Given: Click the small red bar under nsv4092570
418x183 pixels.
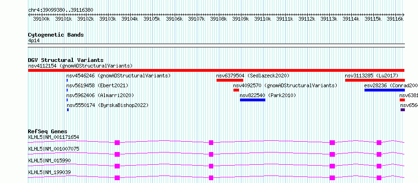Looking at the screenshot, I should click(x=236, y=90).
